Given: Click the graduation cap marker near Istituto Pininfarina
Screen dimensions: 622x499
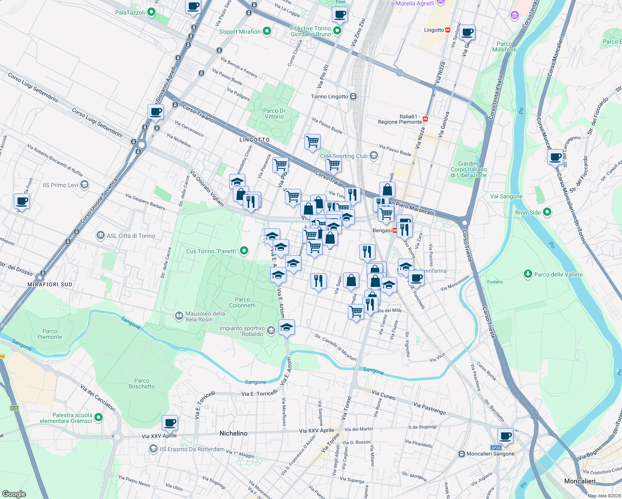Looking at the screenshot, I should pos(406,267).
